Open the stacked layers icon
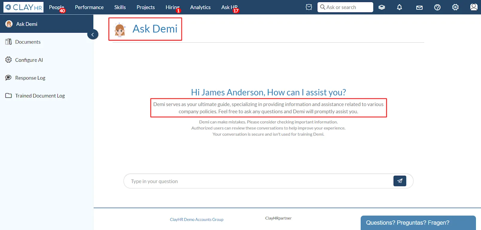 click(x=381, y=7)
